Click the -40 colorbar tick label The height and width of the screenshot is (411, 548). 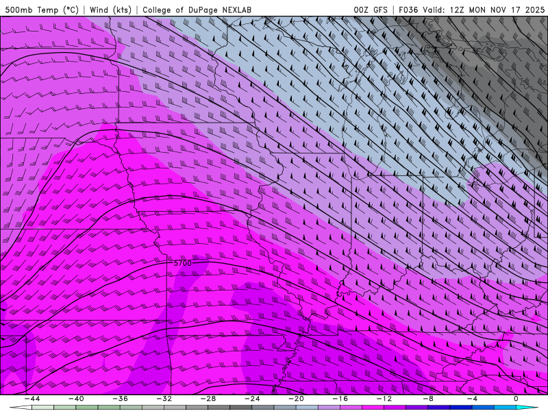point(76,399)
